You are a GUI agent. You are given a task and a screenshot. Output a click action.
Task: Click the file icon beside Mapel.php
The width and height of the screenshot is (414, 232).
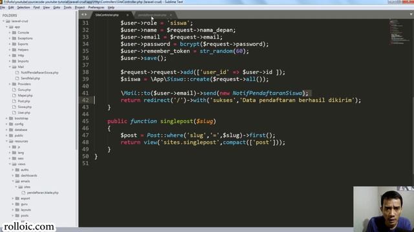pos(14,95)
